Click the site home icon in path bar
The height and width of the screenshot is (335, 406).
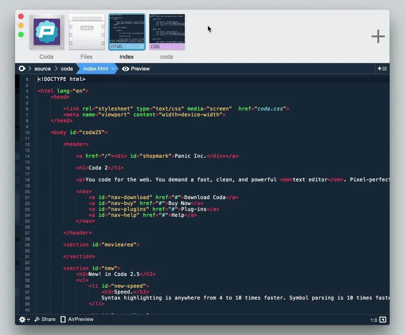[x=22, y=69]
